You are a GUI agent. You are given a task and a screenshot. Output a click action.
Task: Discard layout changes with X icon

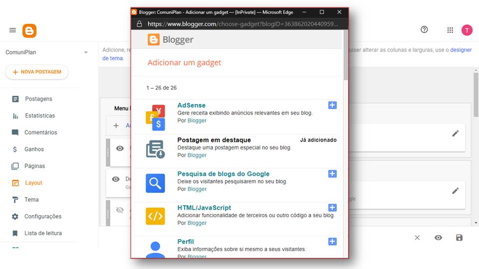[x=417, y=238]
